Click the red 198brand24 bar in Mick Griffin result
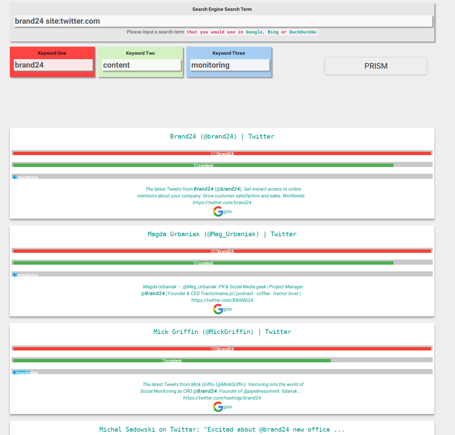 pyautogui.click(x=222, y=349)
